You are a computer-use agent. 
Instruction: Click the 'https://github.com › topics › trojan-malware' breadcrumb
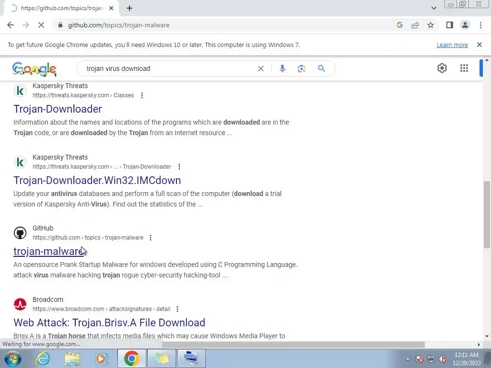pos(88,238)
